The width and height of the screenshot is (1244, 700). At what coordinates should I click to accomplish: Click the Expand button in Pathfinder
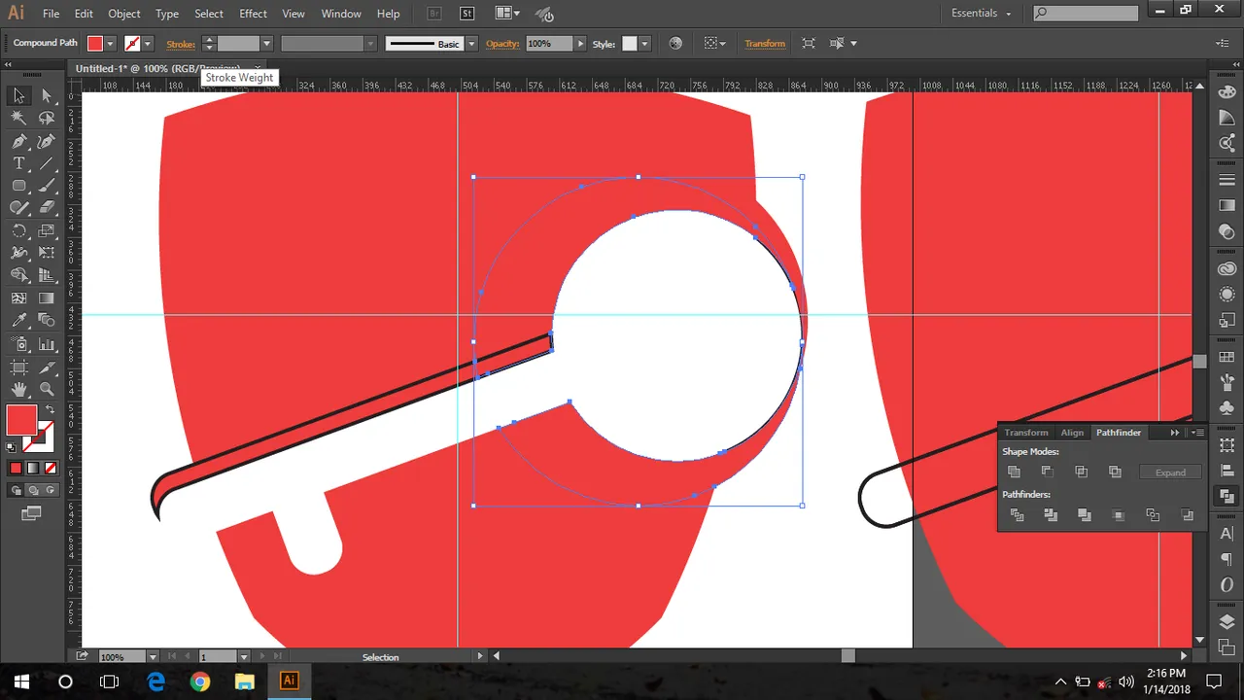tap(1170, 472)
